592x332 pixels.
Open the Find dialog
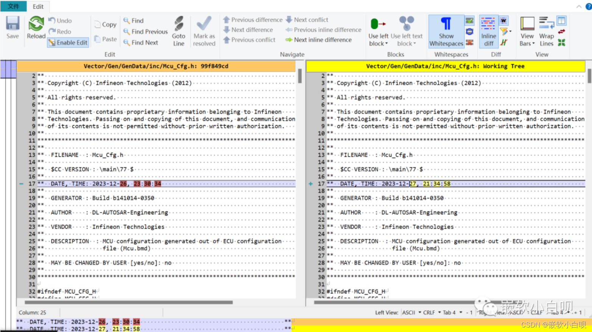[134, 20]
